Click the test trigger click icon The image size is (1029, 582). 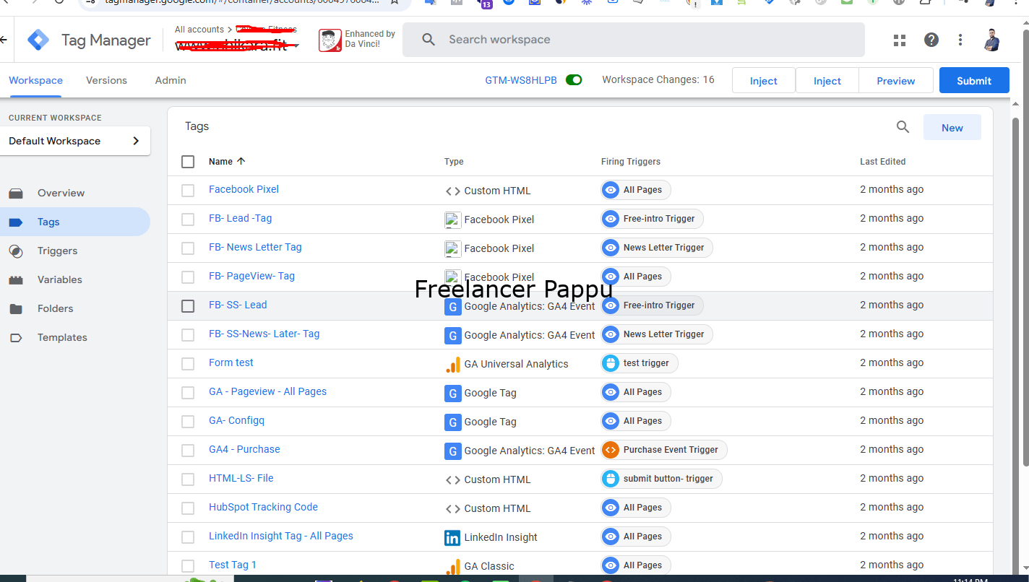pyautogui.click(x=611, y=363)
